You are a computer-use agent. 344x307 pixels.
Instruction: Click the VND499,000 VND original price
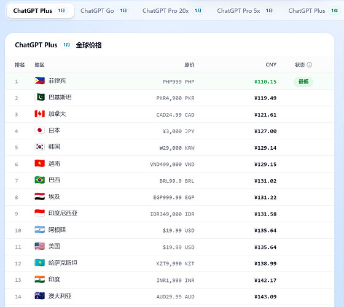click(x=172, y=165)
